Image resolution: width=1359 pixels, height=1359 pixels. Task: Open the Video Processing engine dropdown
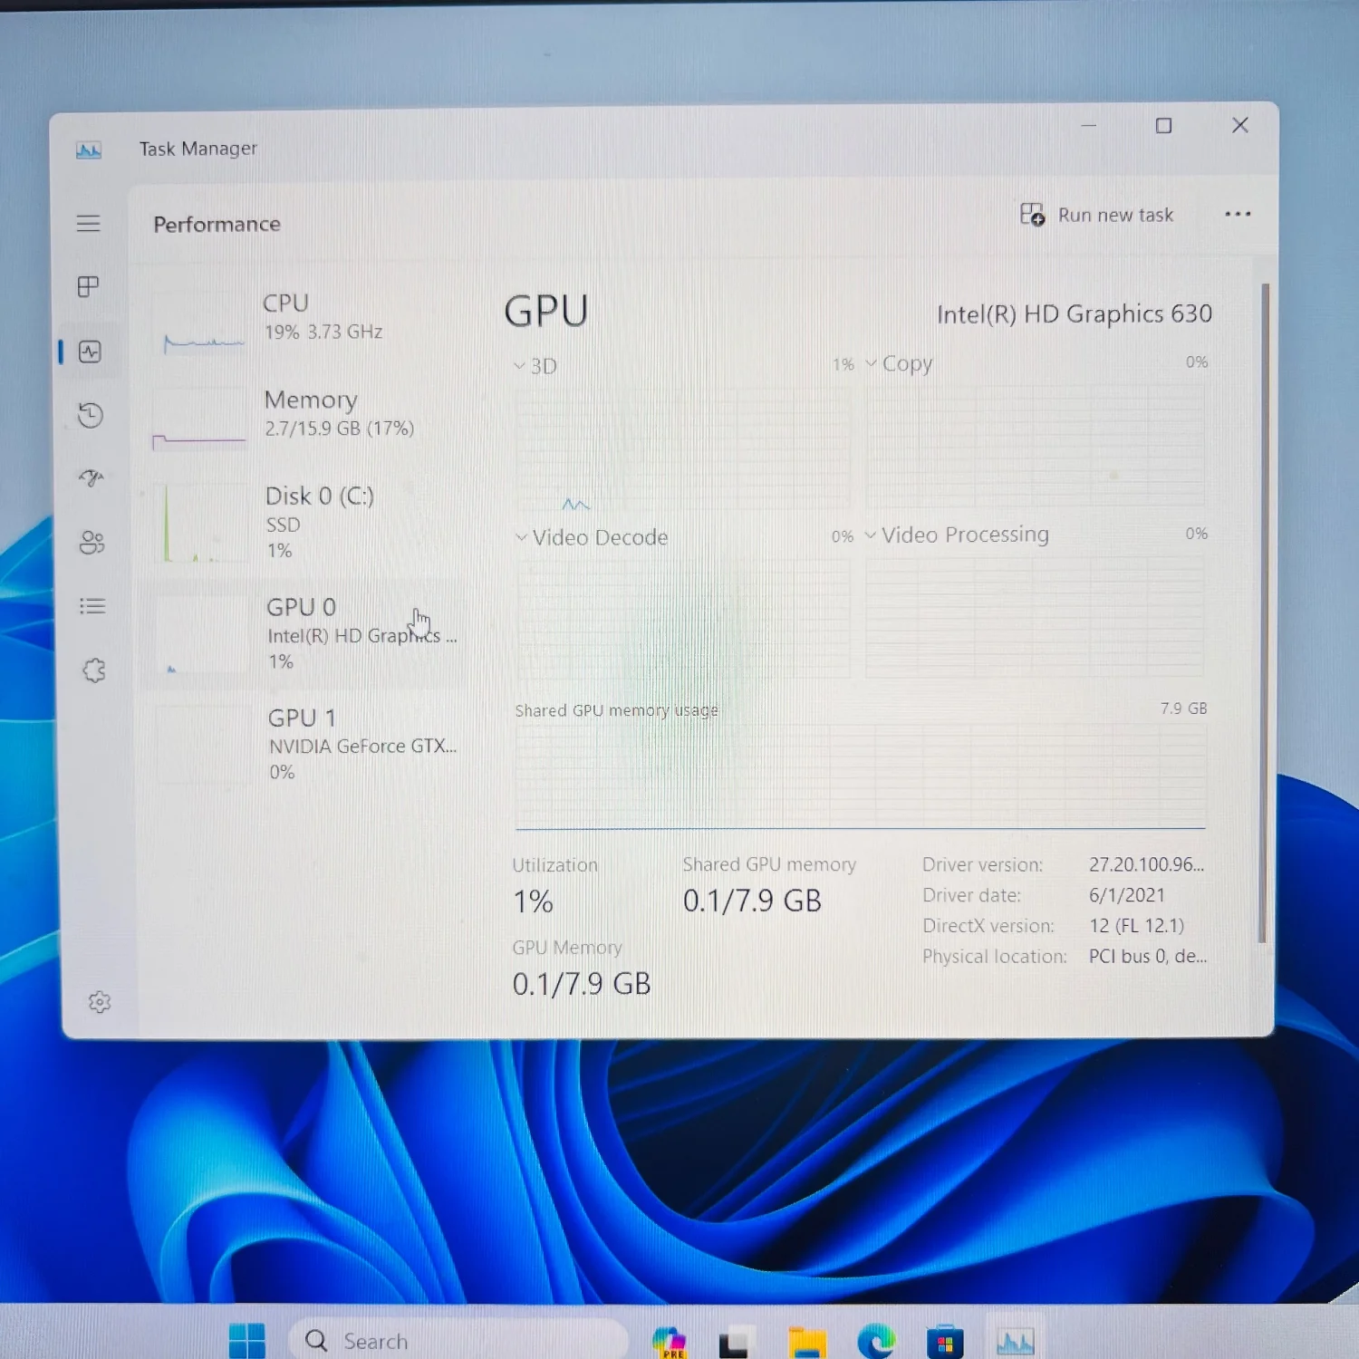point(957,535)
